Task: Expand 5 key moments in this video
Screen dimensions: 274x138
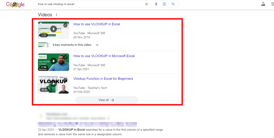Action: click(76, 45)
